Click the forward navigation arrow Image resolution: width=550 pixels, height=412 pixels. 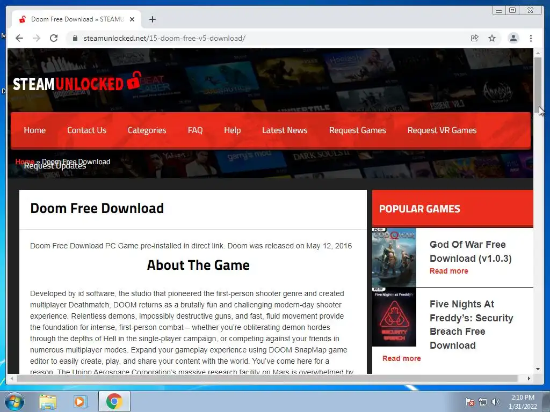click(x=37, y=38)
